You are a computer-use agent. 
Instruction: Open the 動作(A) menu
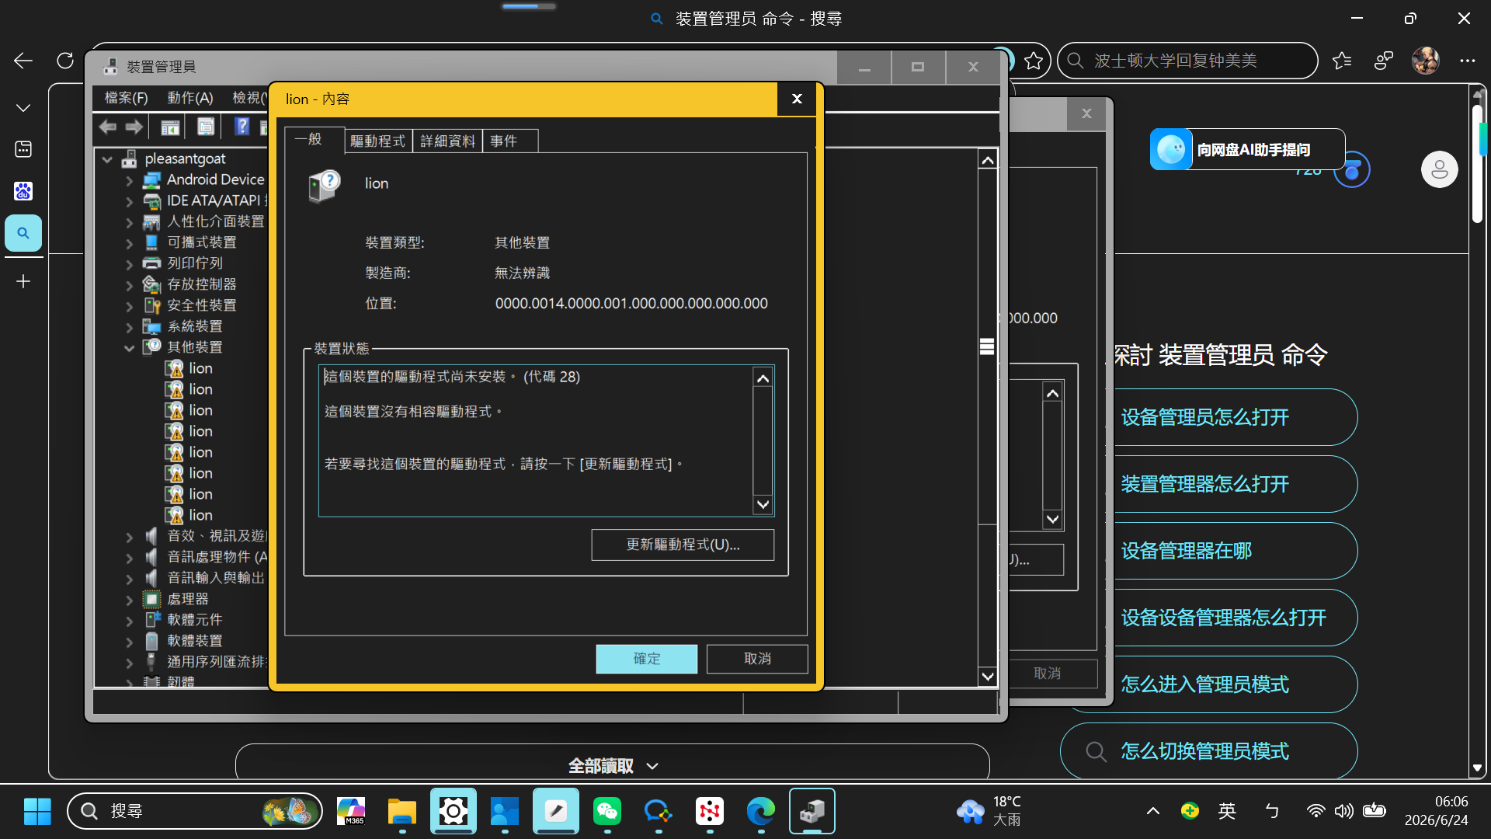coord(190,98)
